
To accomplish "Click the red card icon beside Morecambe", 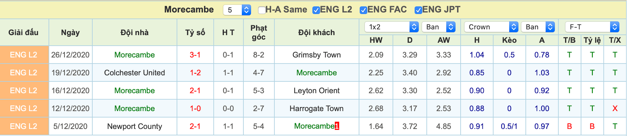I will 337,126.
